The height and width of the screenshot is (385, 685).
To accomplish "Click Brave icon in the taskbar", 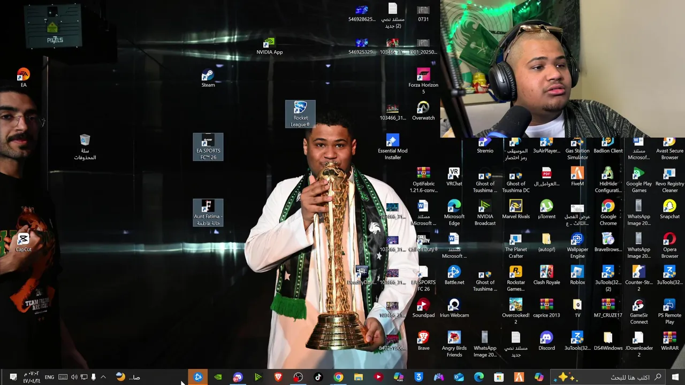I will [x=278, y=377].
